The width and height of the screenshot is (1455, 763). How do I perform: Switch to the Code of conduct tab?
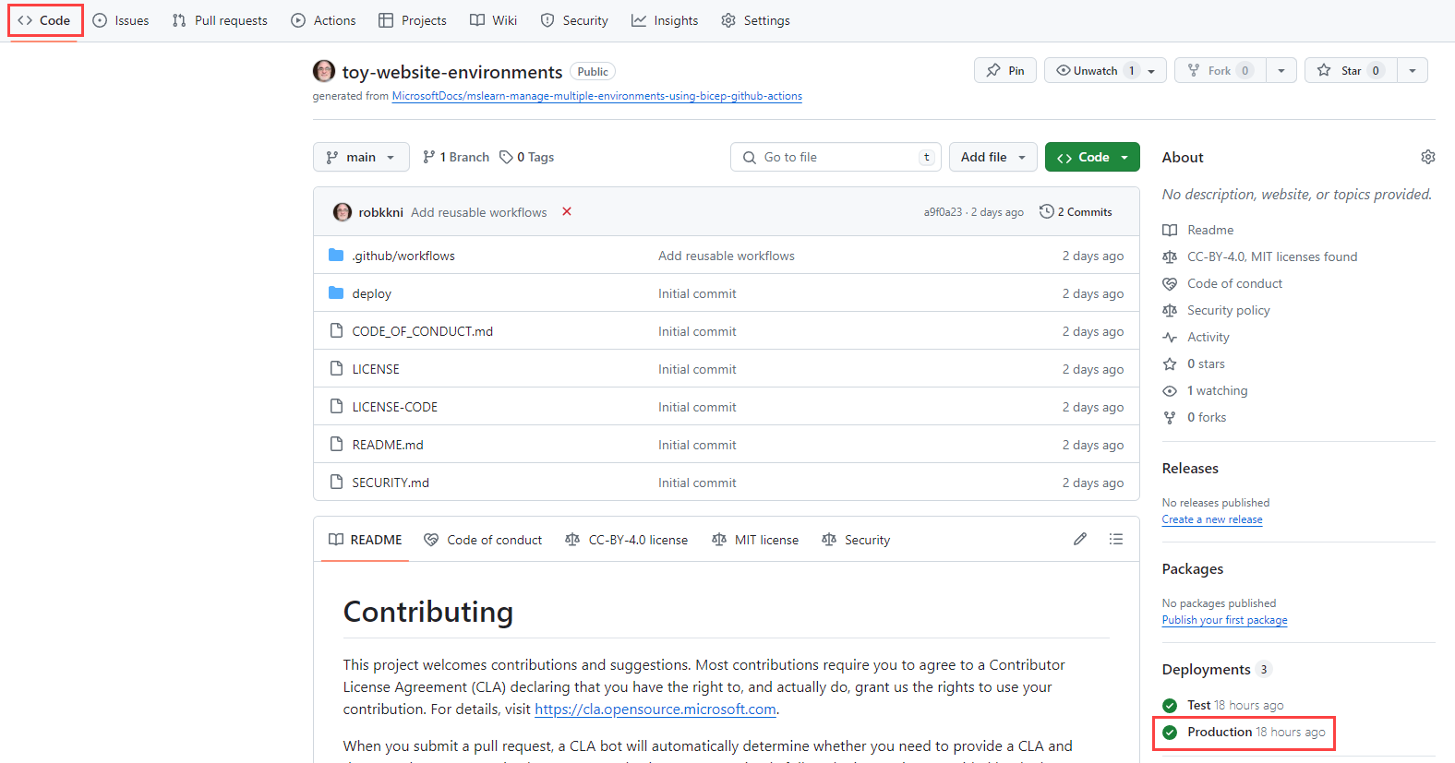483,540
